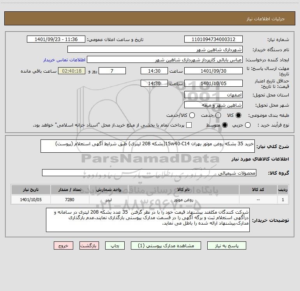Click the city field شاهین شهر و میمه
Screen dimensions: 300x291
point(214,105)
